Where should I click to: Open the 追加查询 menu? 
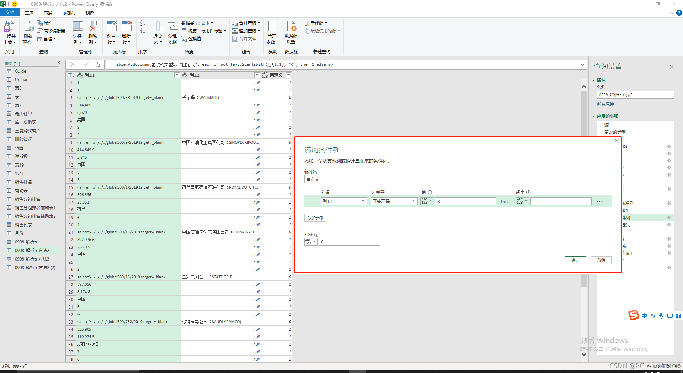246,31
